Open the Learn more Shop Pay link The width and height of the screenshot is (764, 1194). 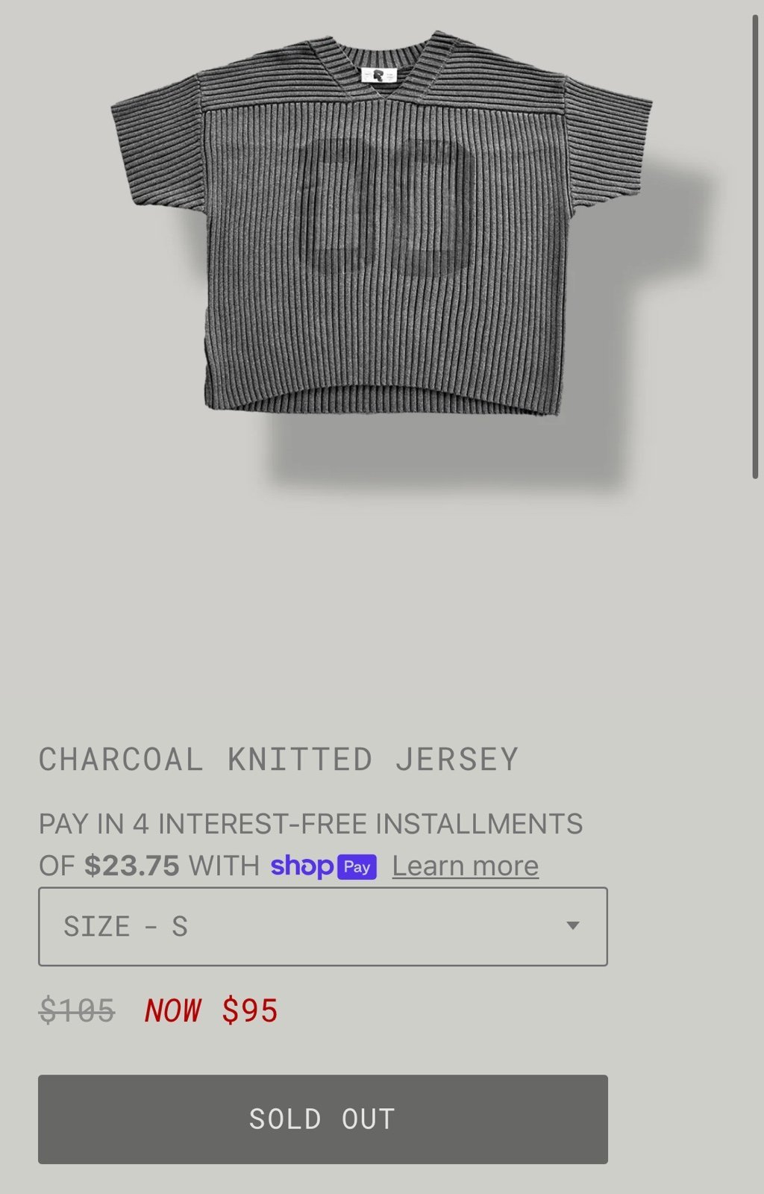pos(465,866)
